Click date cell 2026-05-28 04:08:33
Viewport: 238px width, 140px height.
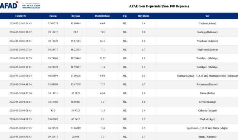pyautogui.click(x=20, y=119)
